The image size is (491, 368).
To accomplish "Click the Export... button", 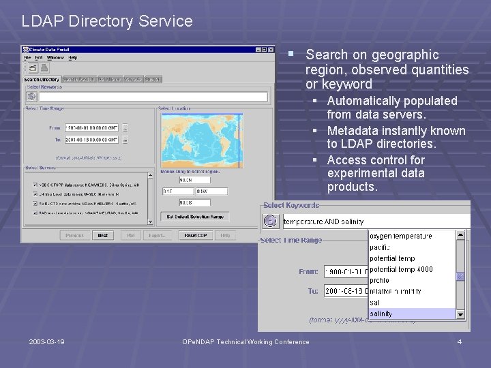I will pyautogui.click(x=158, y=235).
